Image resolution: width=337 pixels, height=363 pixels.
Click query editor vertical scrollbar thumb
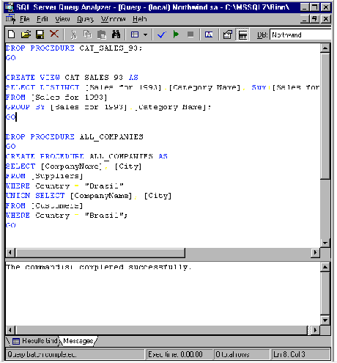tap(325, 117)
